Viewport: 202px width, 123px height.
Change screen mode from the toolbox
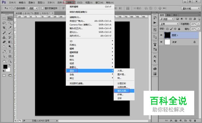tap(10, 75)
